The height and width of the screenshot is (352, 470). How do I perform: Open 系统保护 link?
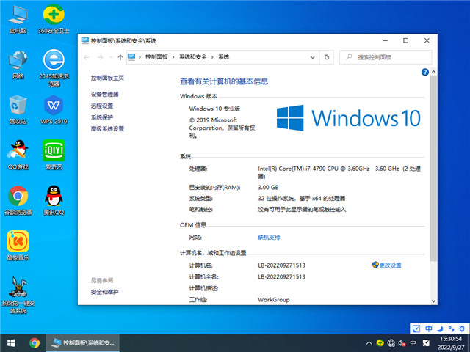coord(102,117)
